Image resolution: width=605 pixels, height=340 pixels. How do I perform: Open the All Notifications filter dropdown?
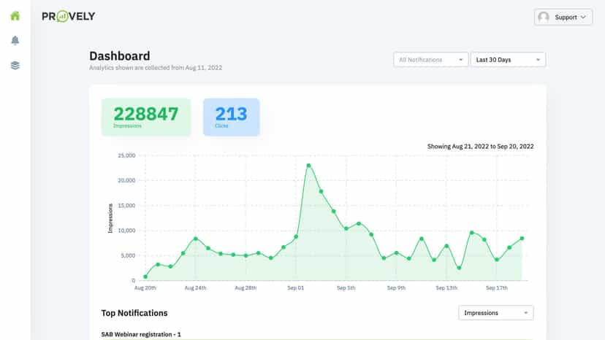pyautogui.click(x=430, y=60)
